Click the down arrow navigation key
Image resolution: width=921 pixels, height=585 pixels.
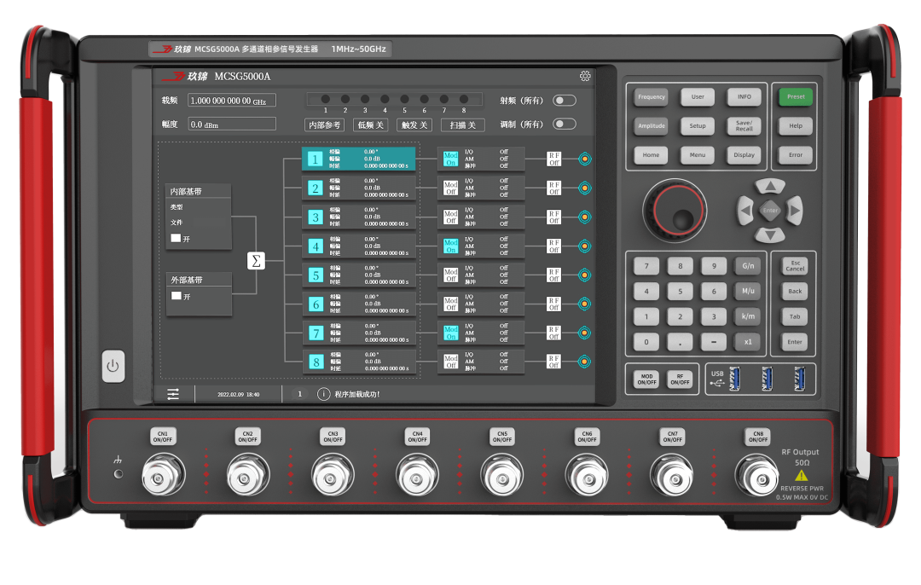770,235
